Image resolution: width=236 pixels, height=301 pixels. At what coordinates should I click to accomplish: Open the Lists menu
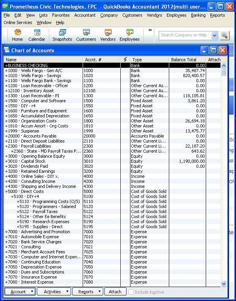(x=43, y=15)
